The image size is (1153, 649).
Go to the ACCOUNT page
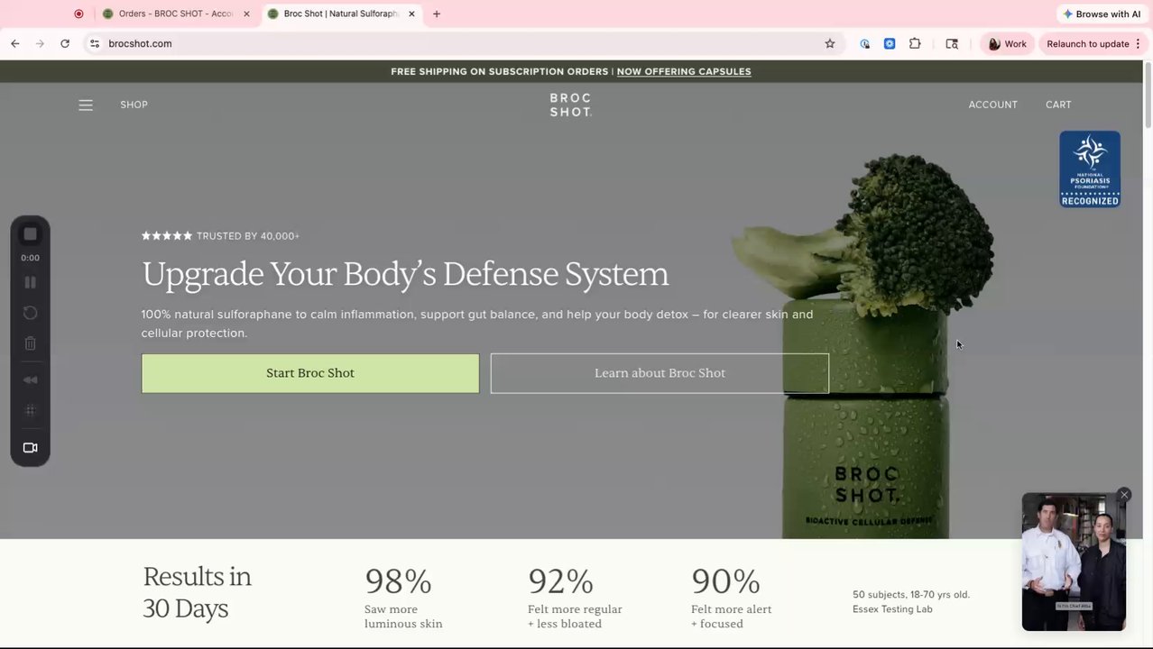[x=992, y=105]
